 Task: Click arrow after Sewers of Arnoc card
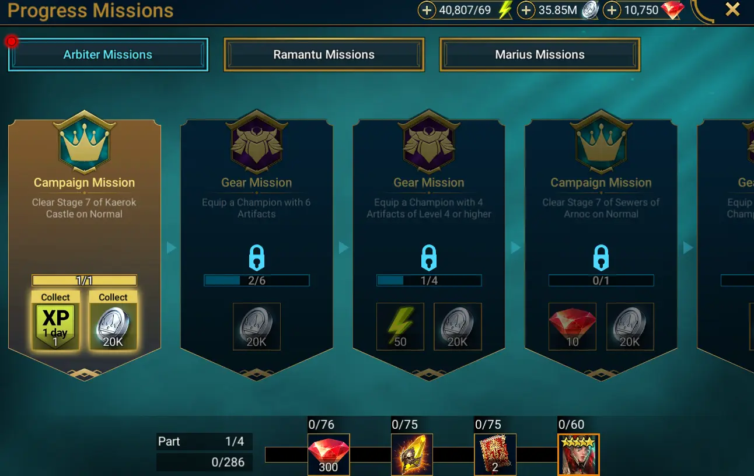click(x=688, y=248)
